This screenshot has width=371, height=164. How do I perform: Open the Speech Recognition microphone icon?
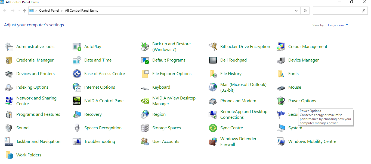coord(77,128)
